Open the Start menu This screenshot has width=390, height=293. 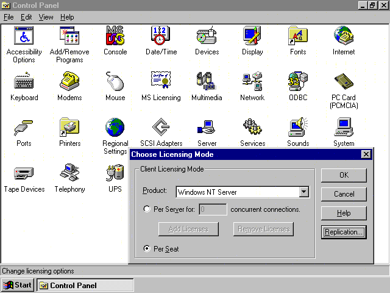[x=18, y=285]
